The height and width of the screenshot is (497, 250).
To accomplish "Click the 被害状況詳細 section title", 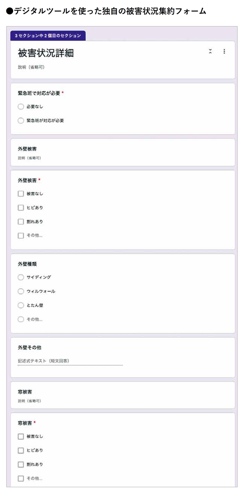I will pos(46,53).
